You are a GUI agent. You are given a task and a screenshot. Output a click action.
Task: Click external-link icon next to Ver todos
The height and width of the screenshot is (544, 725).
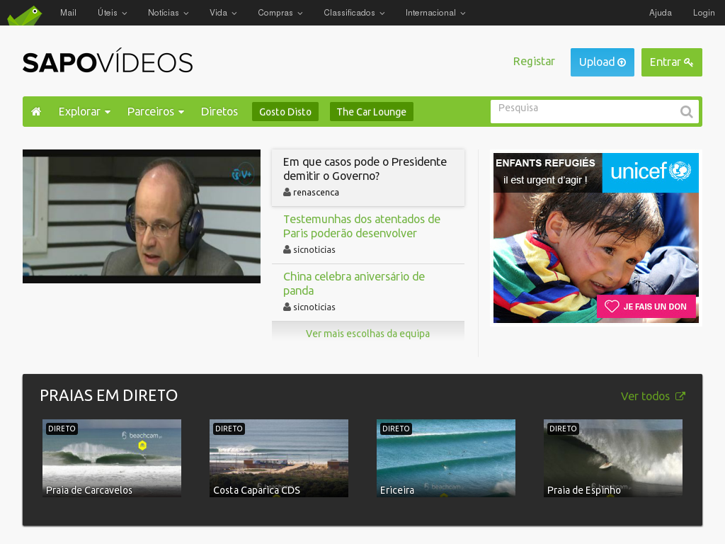click(681, 396)
